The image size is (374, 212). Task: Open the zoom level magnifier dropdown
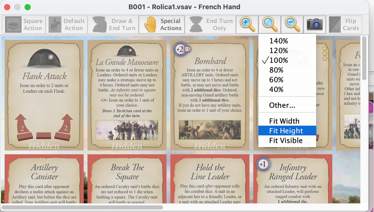point(270,25)
